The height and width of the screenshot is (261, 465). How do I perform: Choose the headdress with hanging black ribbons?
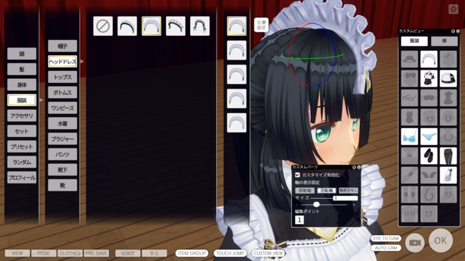click(200, 26)
